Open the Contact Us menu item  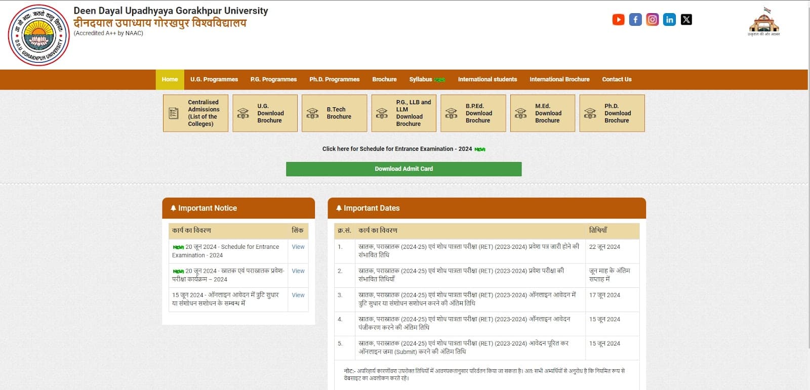tap(617, 79)
